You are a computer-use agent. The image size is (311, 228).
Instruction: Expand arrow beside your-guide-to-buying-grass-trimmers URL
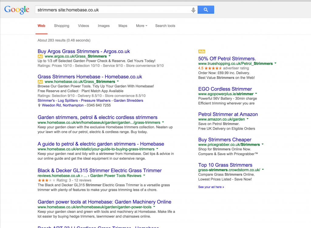click(157, 149)
